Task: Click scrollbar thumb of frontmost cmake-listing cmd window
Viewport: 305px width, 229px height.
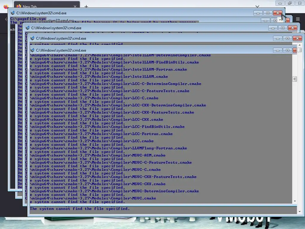Action: 295,79
